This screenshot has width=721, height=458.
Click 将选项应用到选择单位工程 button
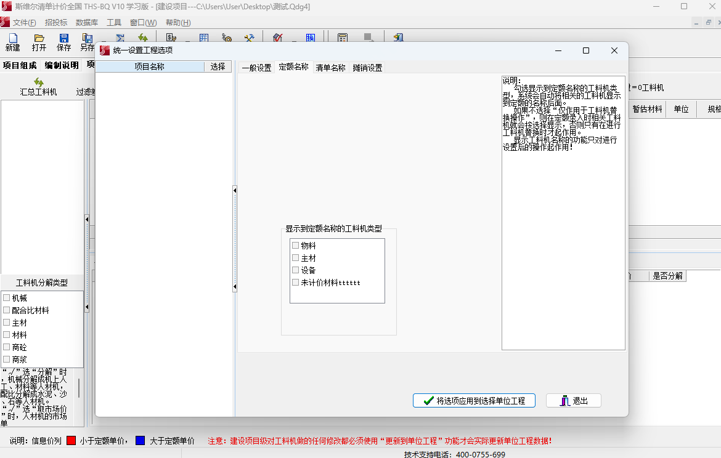click(474, 401)
